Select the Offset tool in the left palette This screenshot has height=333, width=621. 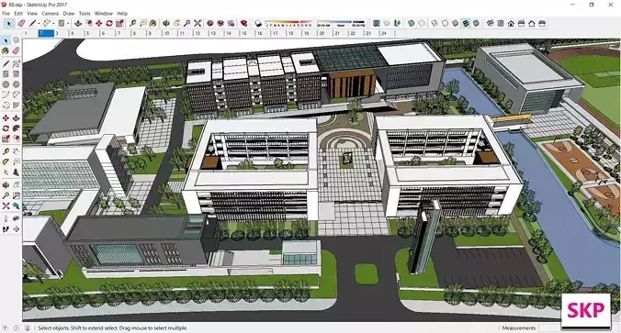point(16,139)
